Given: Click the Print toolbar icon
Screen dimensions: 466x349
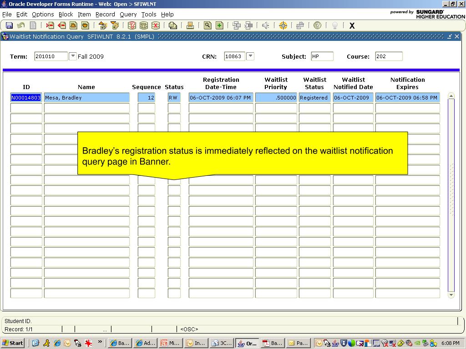Looking at the screenshot, I should pos(190,25).
